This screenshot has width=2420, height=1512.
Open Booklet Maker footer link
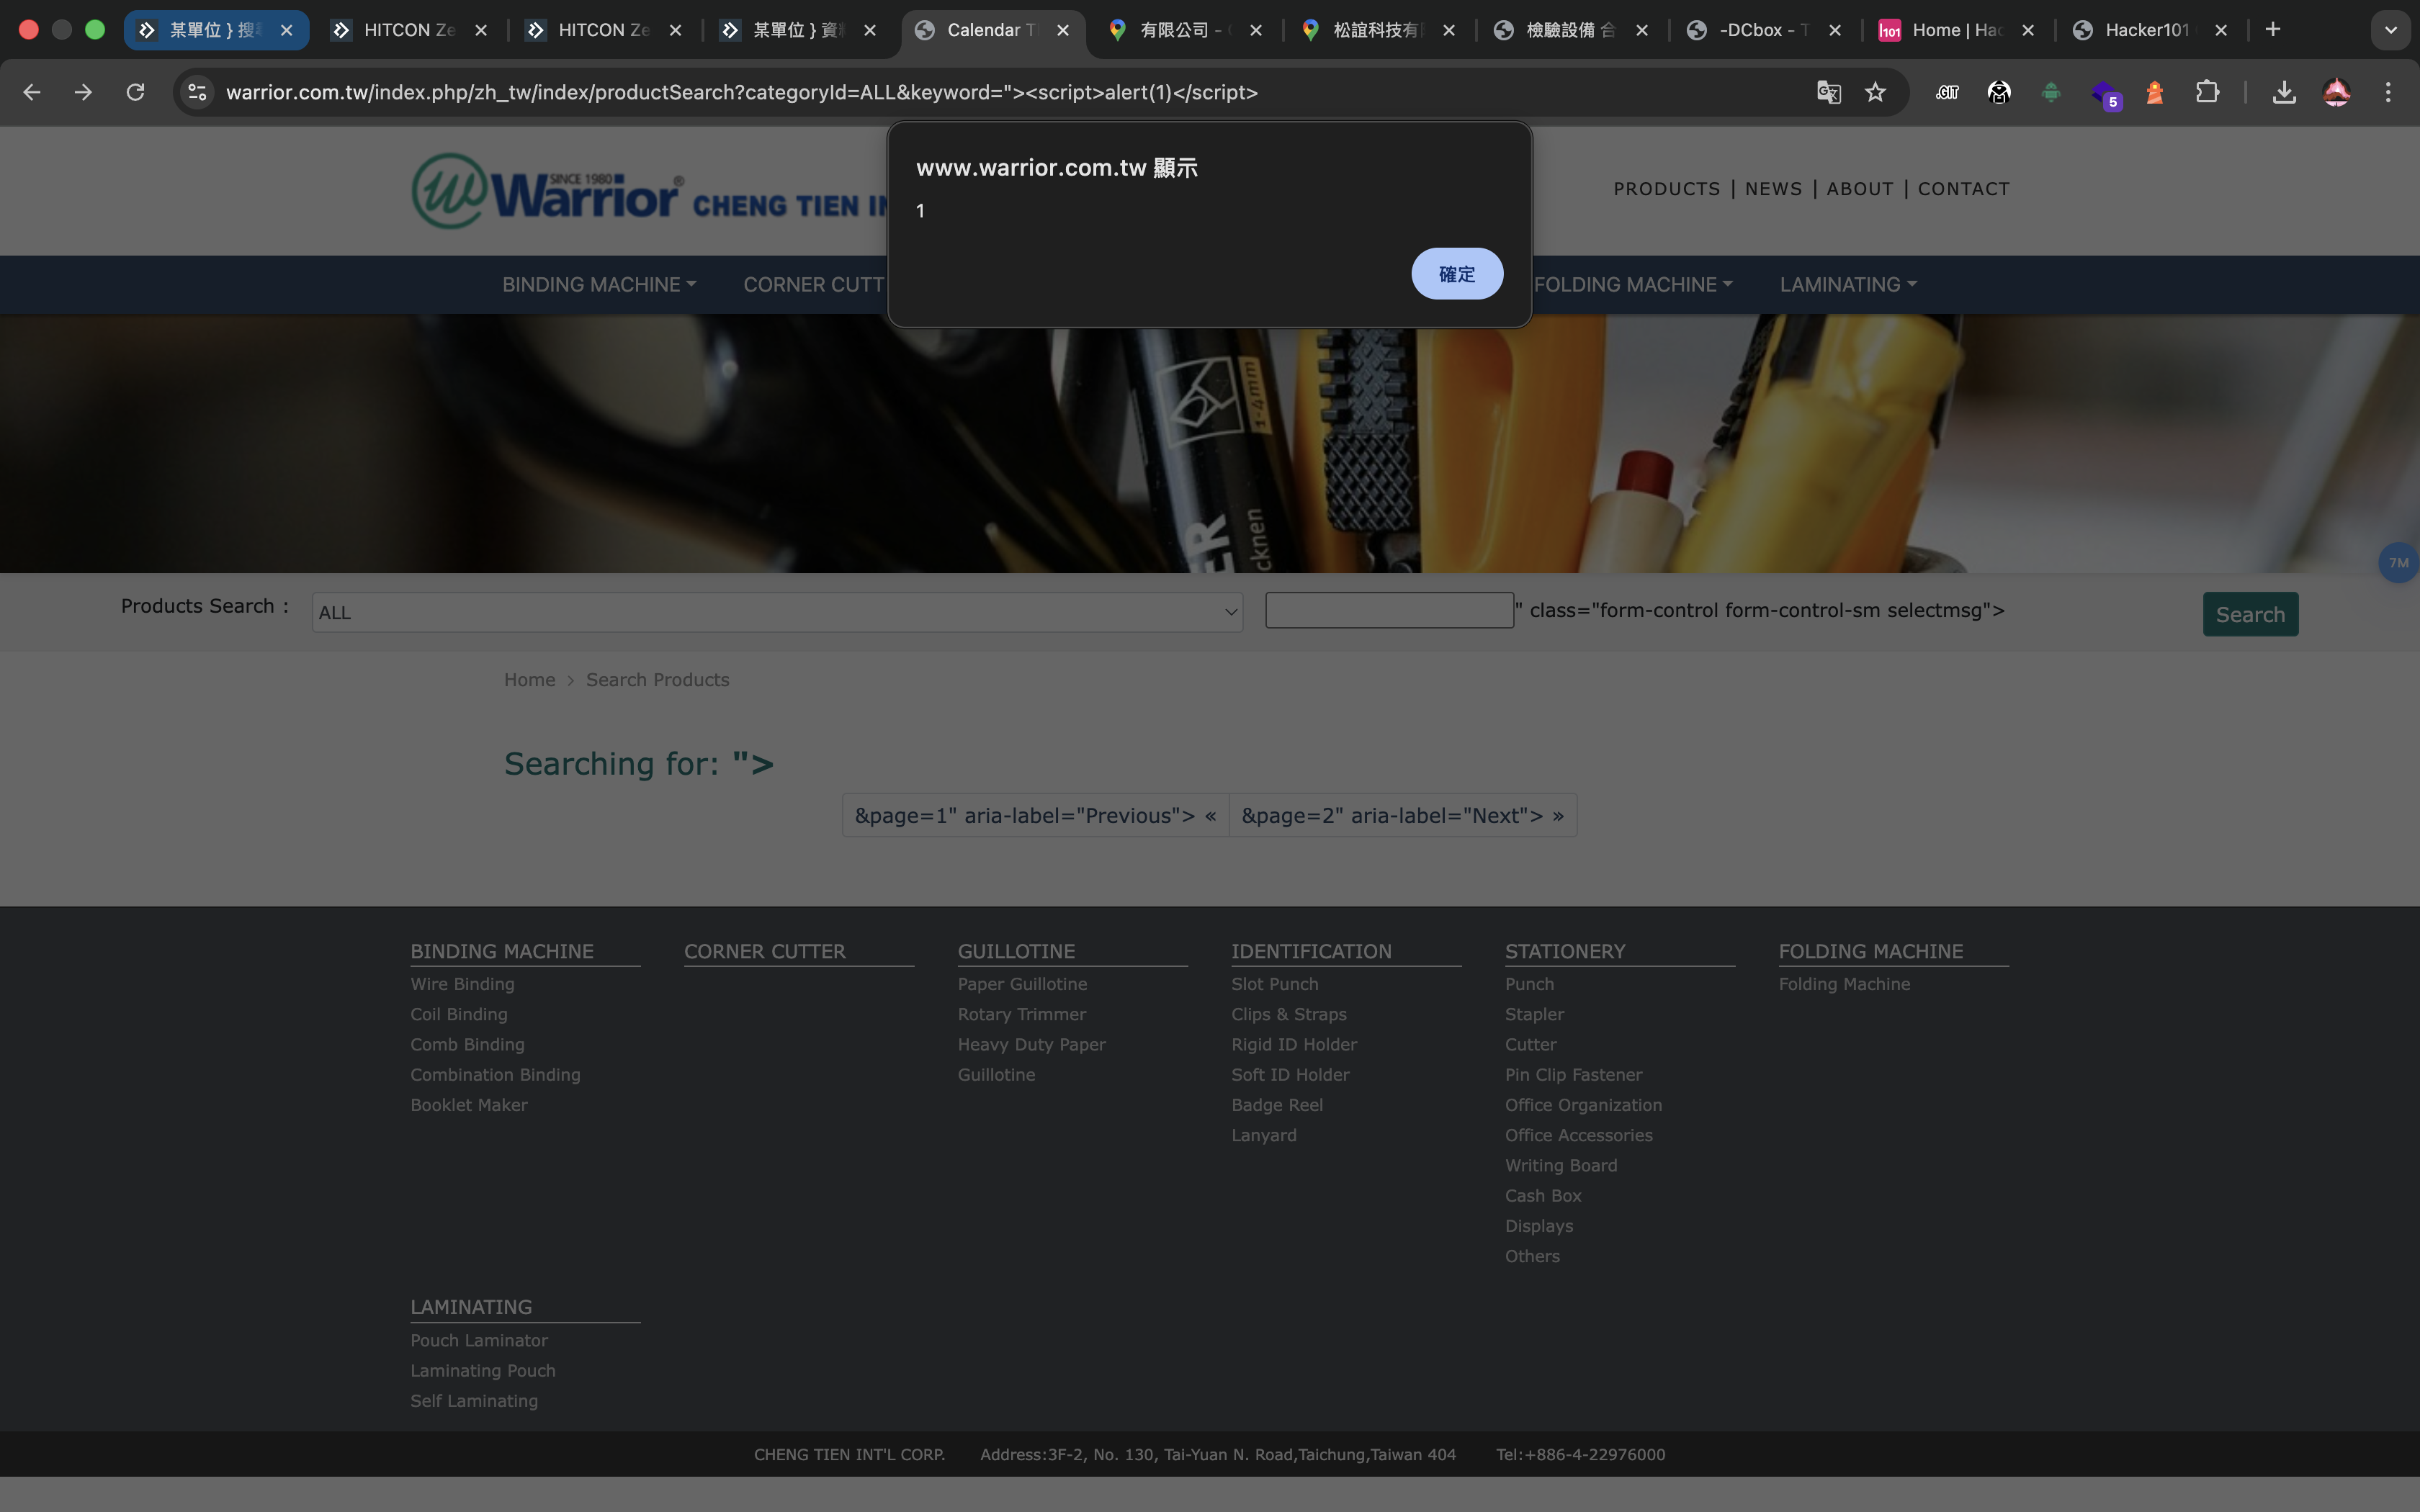click(469, 1105)
